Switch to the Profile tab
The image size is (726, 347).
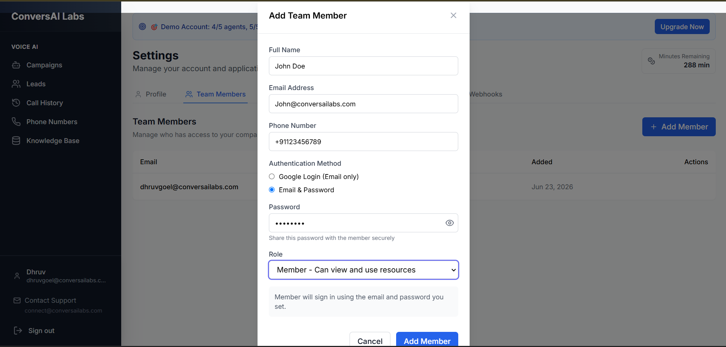[151, 94]
